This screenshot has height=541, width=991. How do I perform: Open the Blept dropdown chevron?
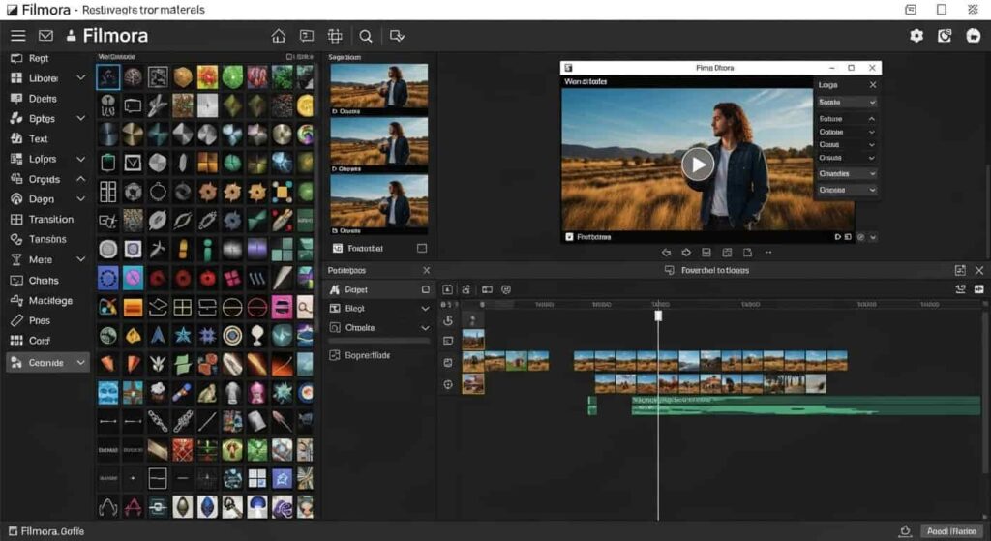tap(426, 309)
